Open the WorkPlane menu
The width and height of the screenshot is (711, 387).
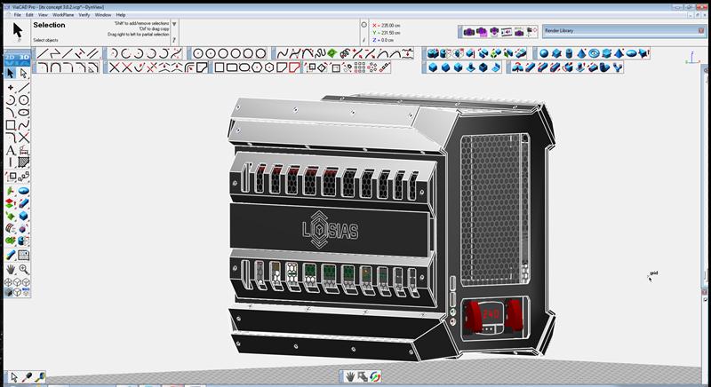click(63, 15)
